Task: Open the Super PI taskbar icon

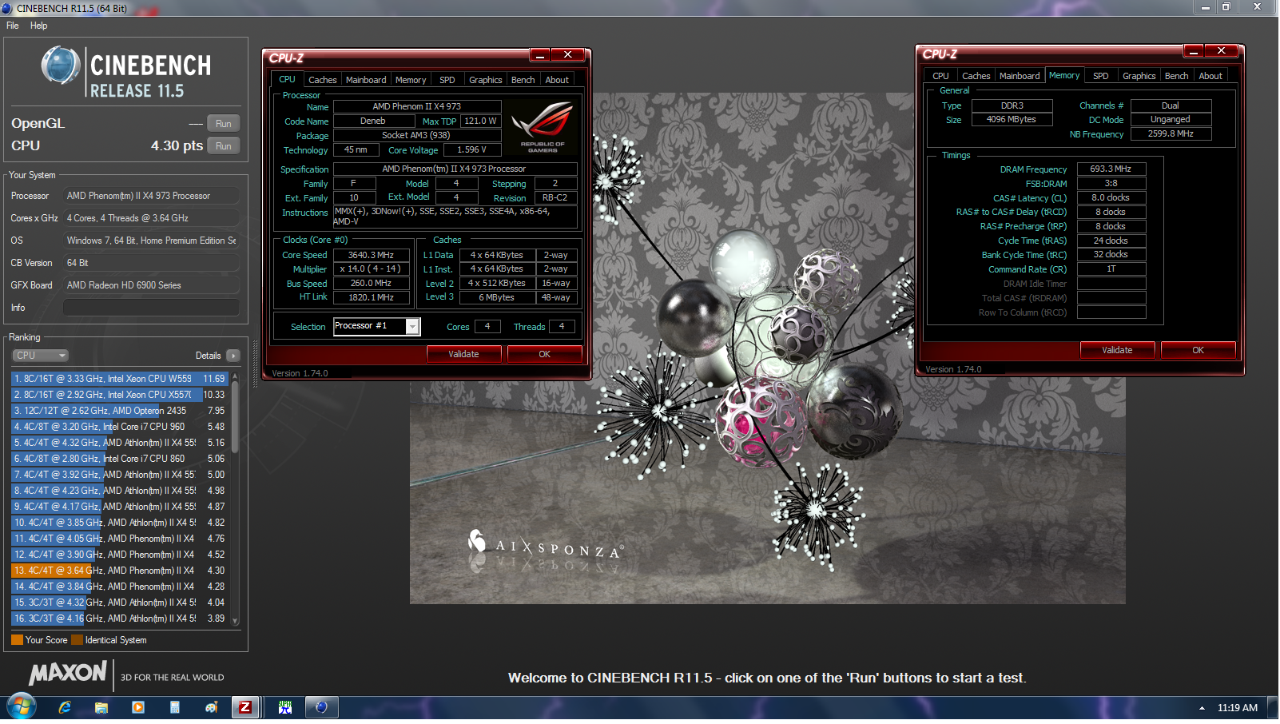Action: tap(285, 707)
